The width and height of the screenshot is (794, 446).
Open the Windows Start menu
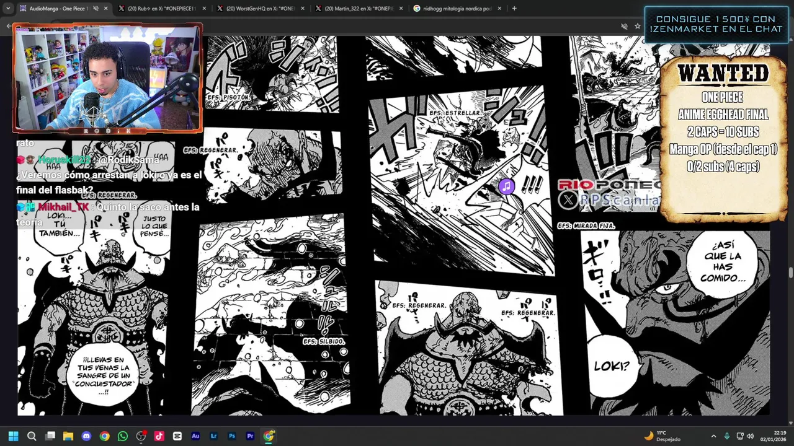(13, 436)
